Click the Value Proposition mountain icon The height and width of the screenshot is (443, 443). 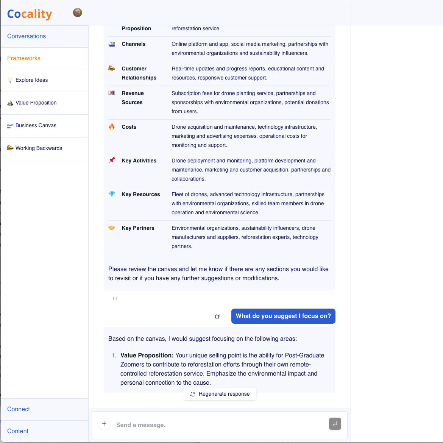click(x=10, y=103)
